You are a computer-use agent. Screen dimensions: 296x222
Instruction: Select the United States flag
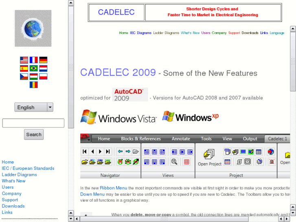[x=24, y=60]
